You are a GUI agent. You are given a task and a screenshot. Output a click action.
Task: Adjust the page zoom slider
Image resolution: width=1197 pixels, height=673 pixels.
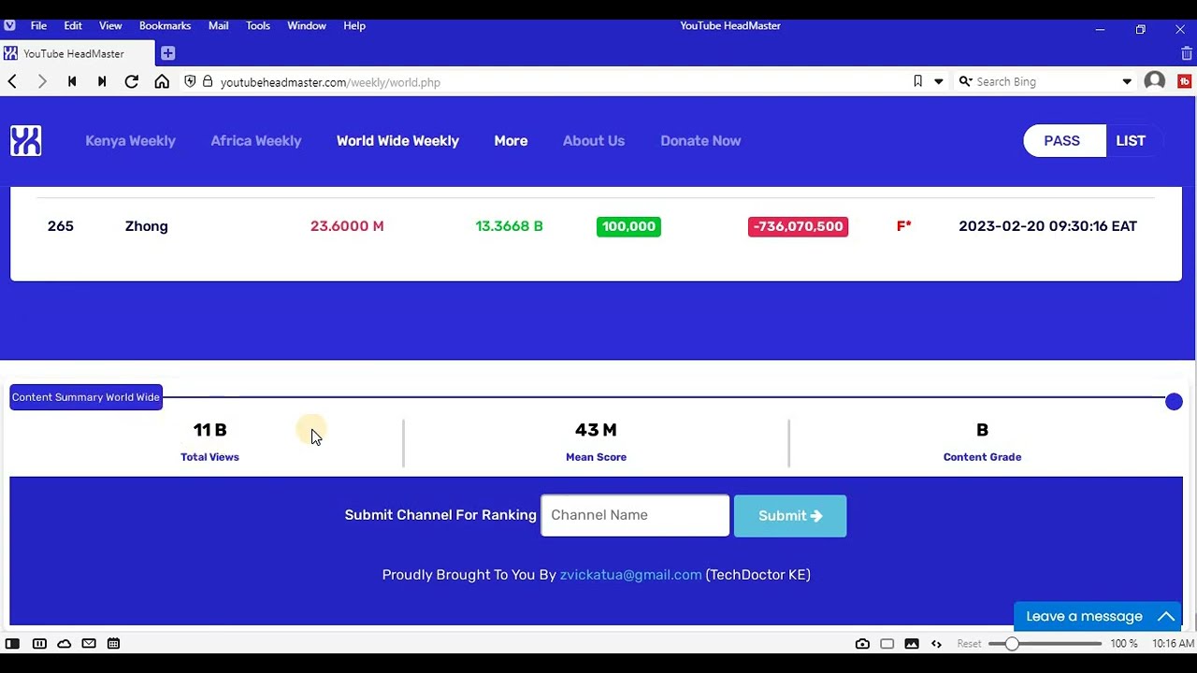pos(1046,643)
